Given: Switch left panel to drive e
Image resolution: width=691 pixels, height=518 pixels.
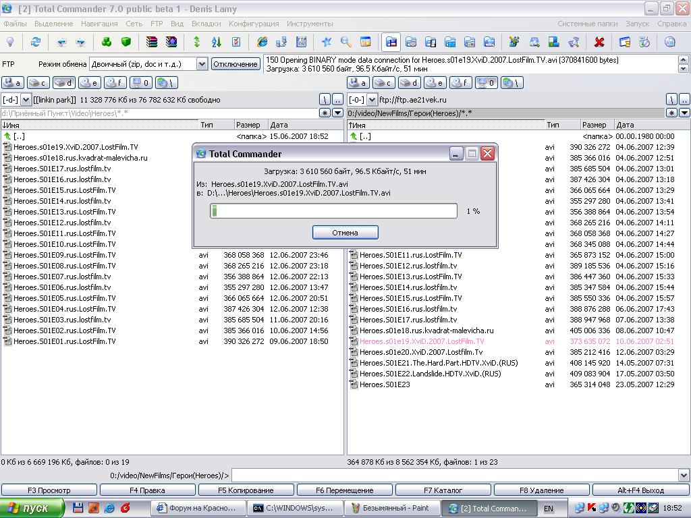Looking at the screenshot, I should (90, 82).
